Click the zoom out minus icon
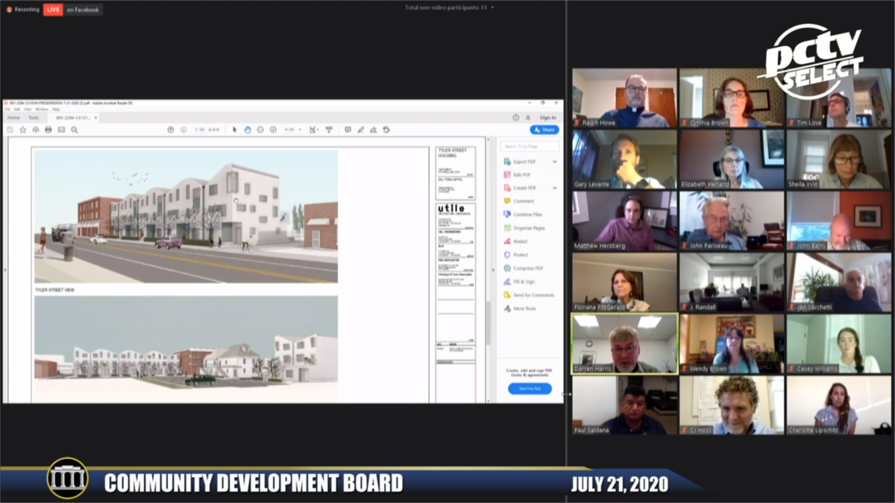This screenshot has width=895, height=503. point(260,130)
